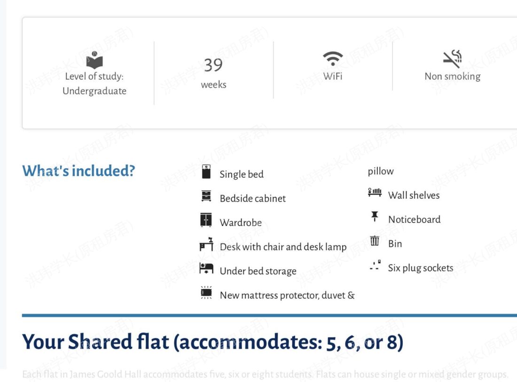Click the open book study level icon
This screenshot has height=382, width=517.
point(94,60)
